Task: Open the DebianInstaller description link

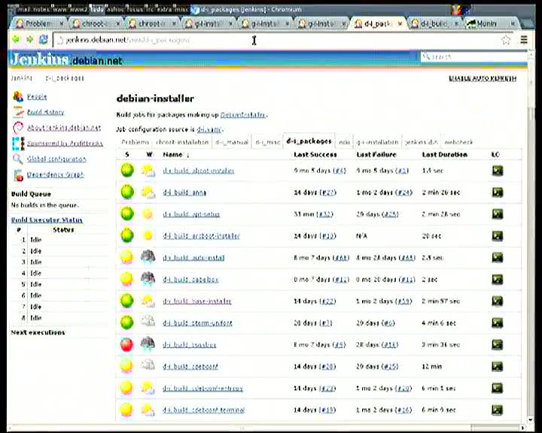Action: pos(243,114)
